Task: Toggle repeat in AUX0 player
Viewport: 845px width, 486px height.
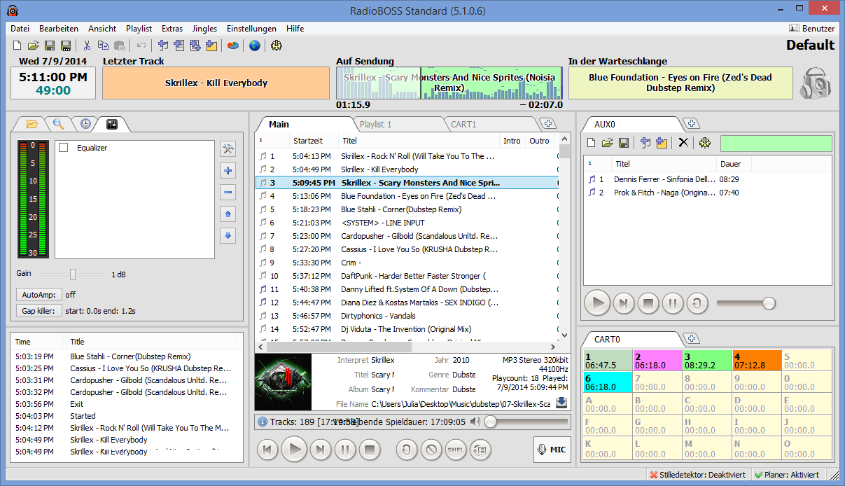Action: point(697,303)
